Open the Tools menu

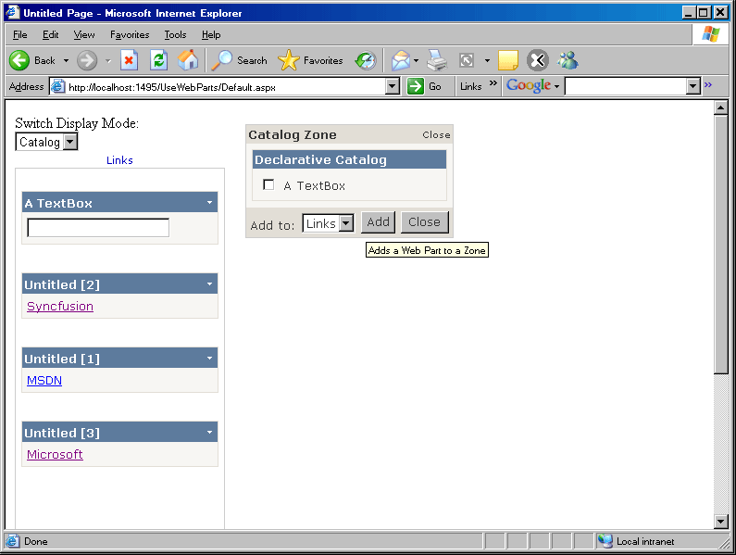[x=175, y=34]
